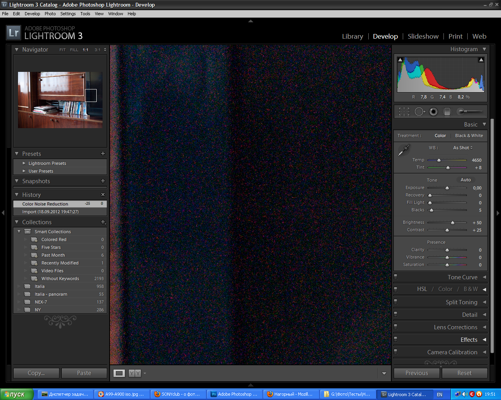Viewport: 501px width, 400px height.
Task: Select the Crop Overlay tool
Action: 404,112
